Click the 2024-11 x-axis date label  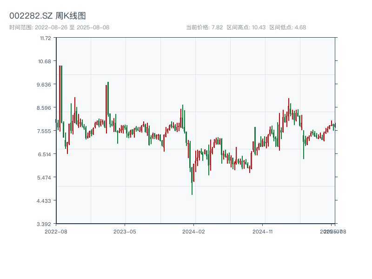pyautogui.click(x=262, y=231)
